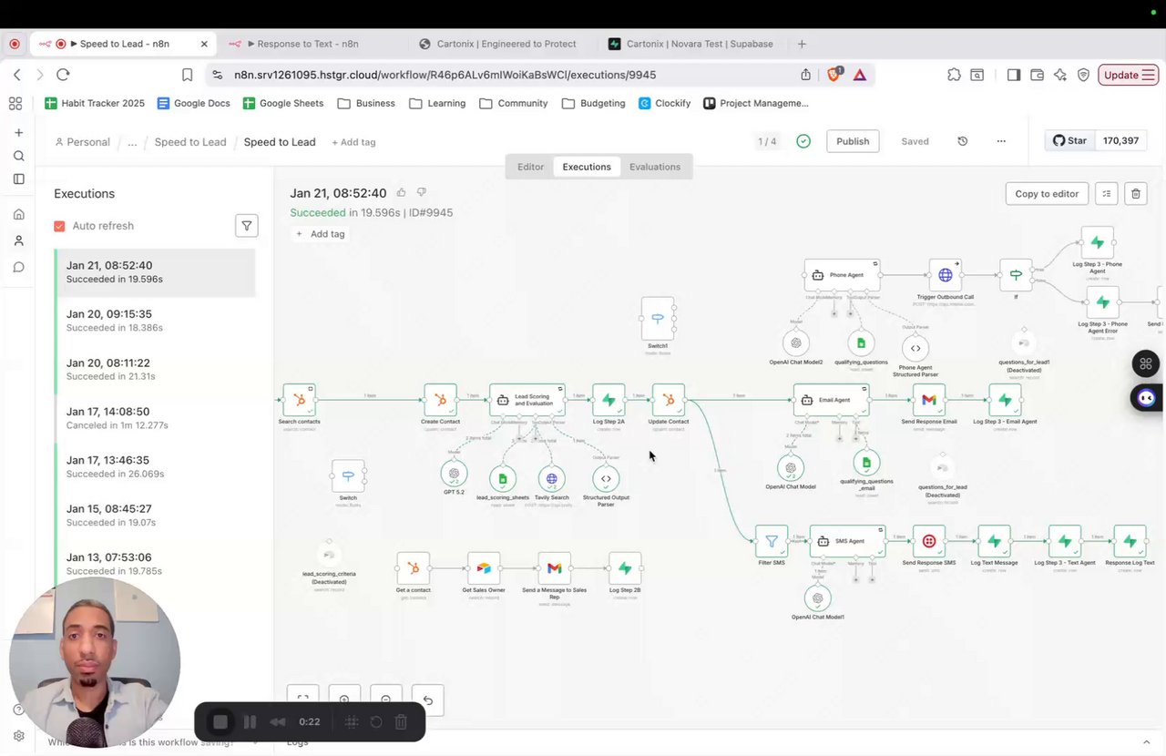The width and height of the screenshot is (1166, 756).
Task: Open the workflow history clock icon
Action: 962,141
